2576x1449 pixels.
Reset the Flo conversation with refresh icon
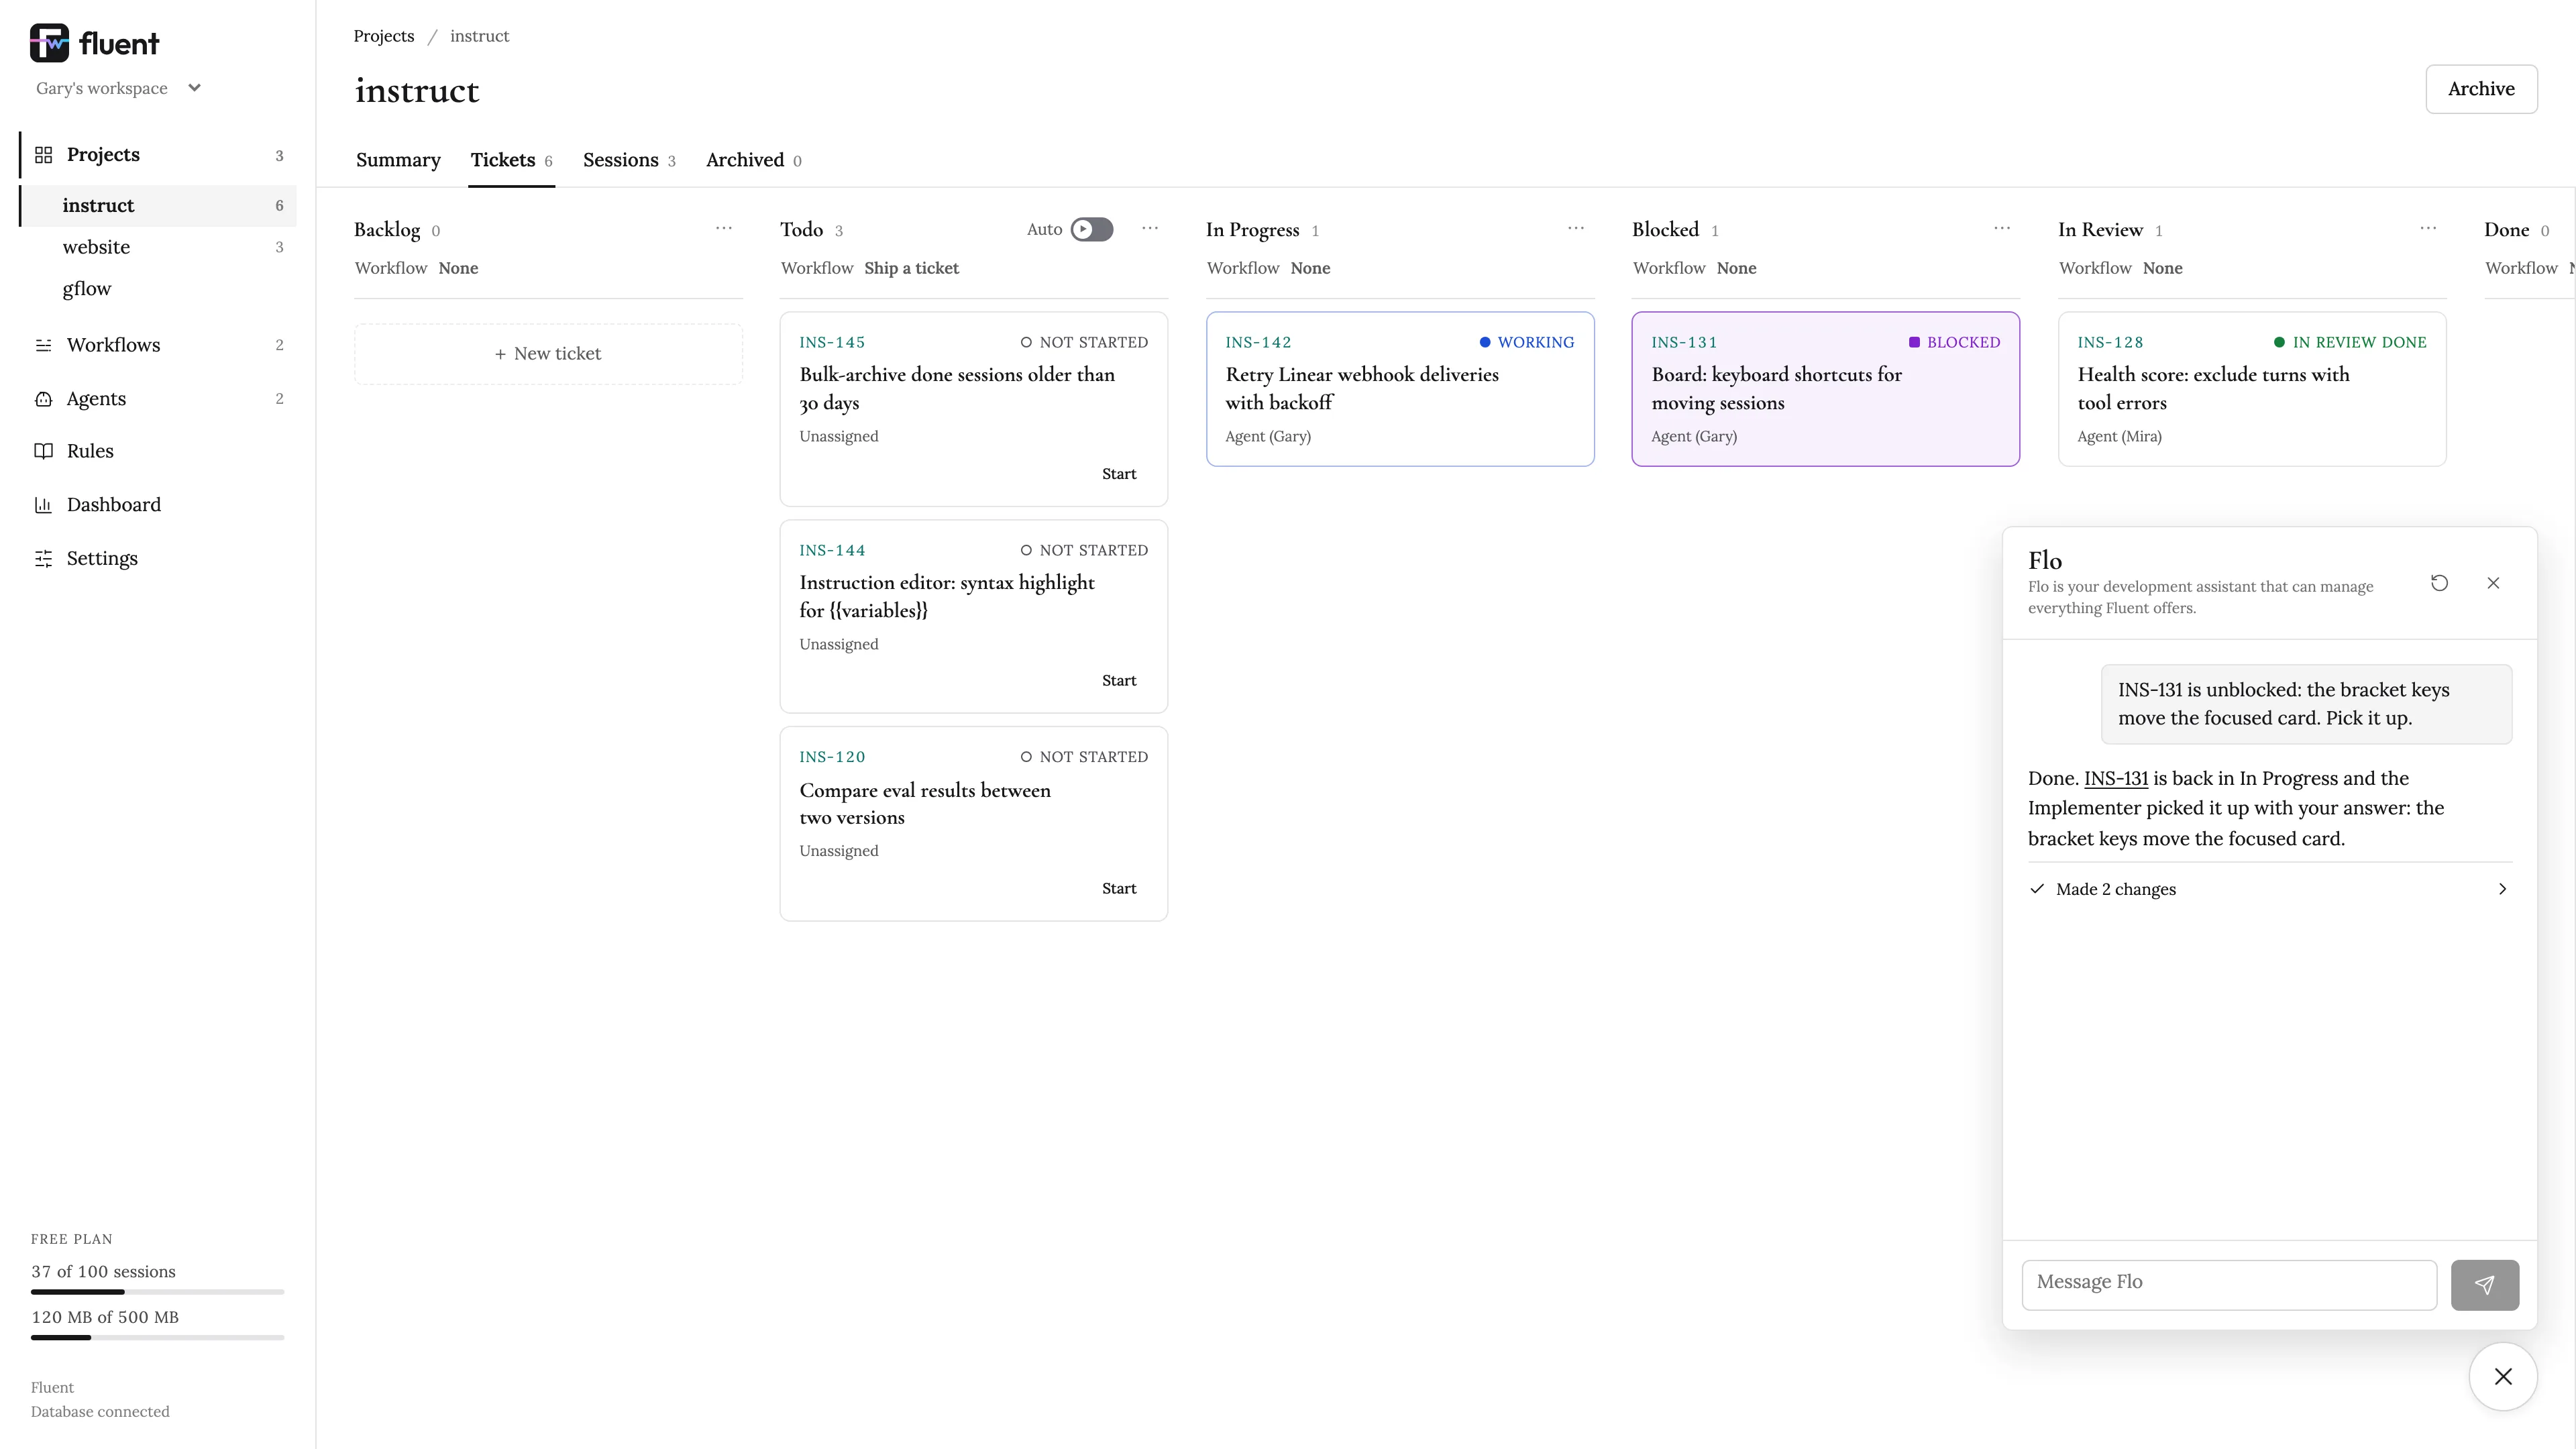[2440, 583]
